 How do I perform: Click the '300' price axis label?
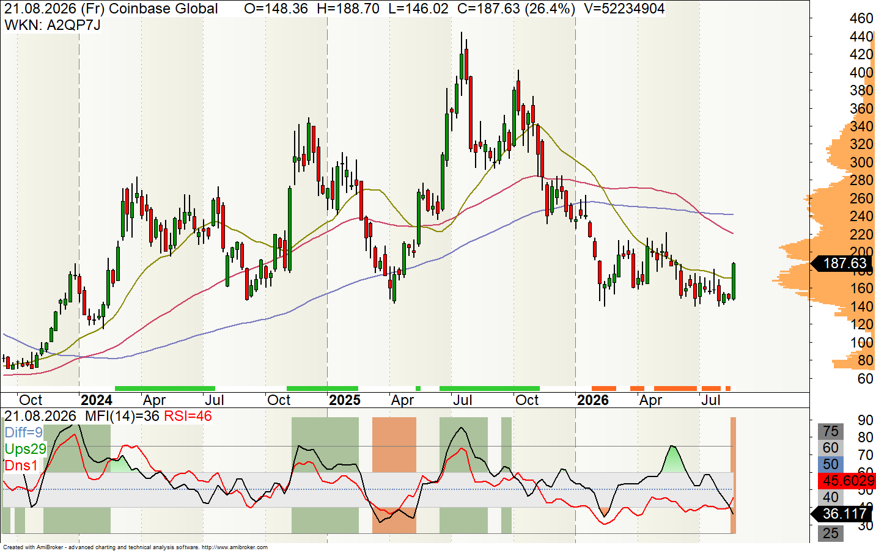tap(861, 162)
